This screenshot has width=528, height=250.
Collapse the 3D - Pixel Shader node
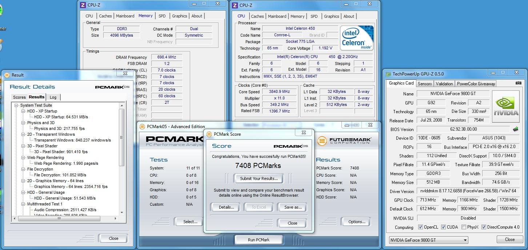tap(23, 146)
